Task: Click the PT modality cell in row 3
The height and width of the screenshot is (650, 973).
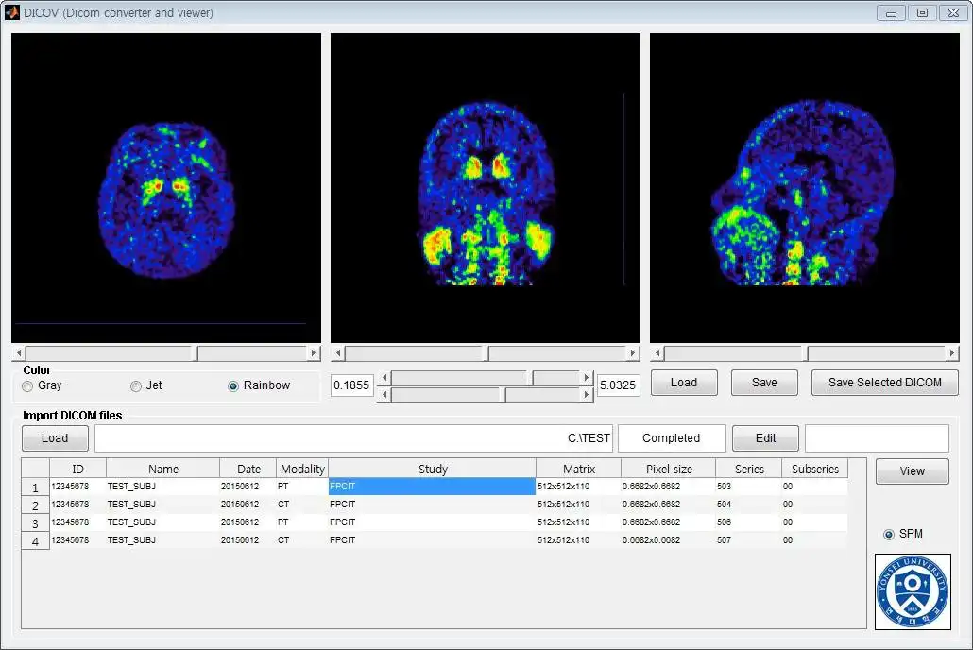Action: coord(302,522)
